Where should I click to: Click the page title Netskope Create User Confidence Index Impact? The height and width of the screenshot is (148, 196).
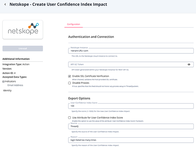(58, 4)
